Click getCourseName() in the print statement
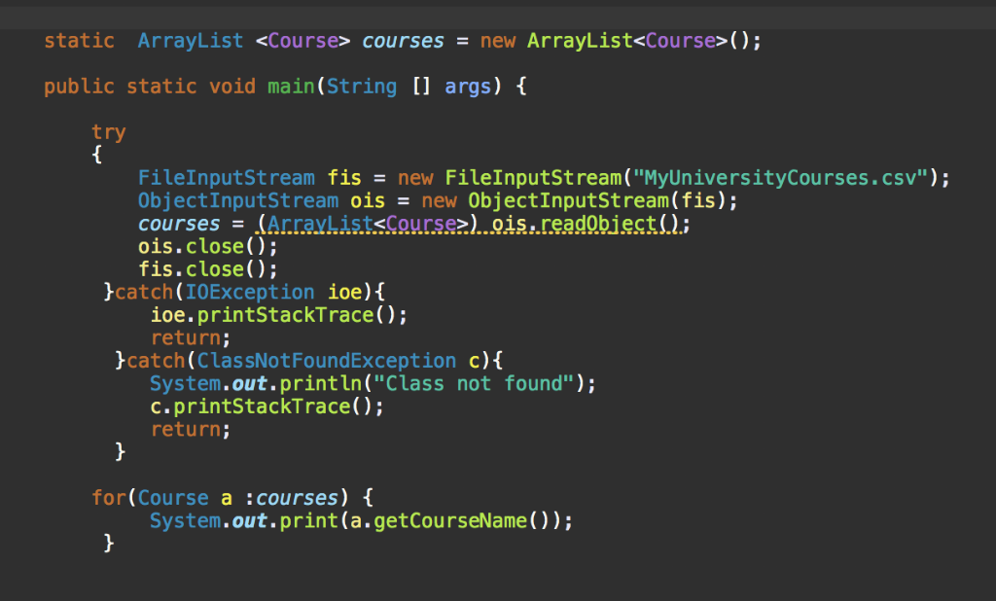Image resolution: width=996 pixels, height=601 pixels. [461, 521]
